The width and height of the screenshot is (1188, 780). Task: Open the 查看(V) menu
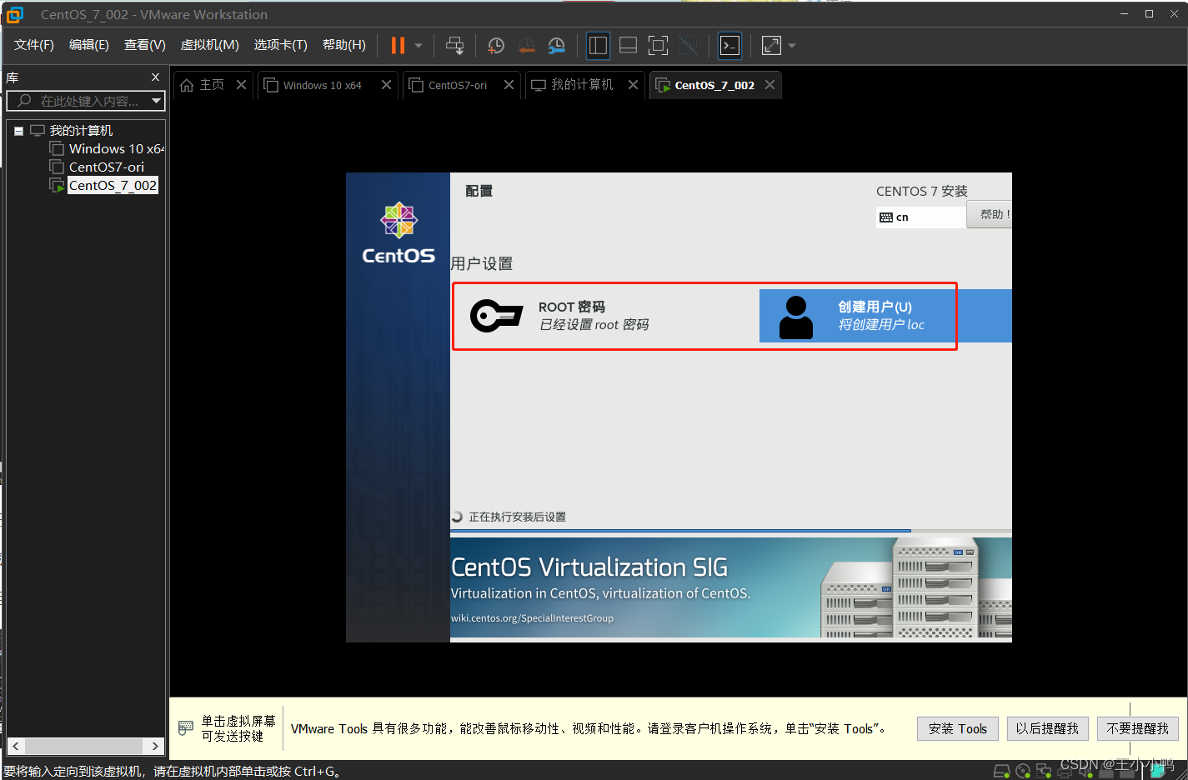145,45
